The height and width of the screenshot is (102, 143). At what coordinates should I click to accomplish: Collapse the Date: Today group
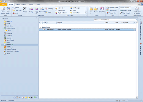(40, 27)
